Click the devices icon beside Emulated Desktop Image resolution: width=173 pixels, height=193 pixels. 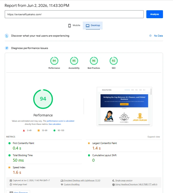[x=62, y=181]
